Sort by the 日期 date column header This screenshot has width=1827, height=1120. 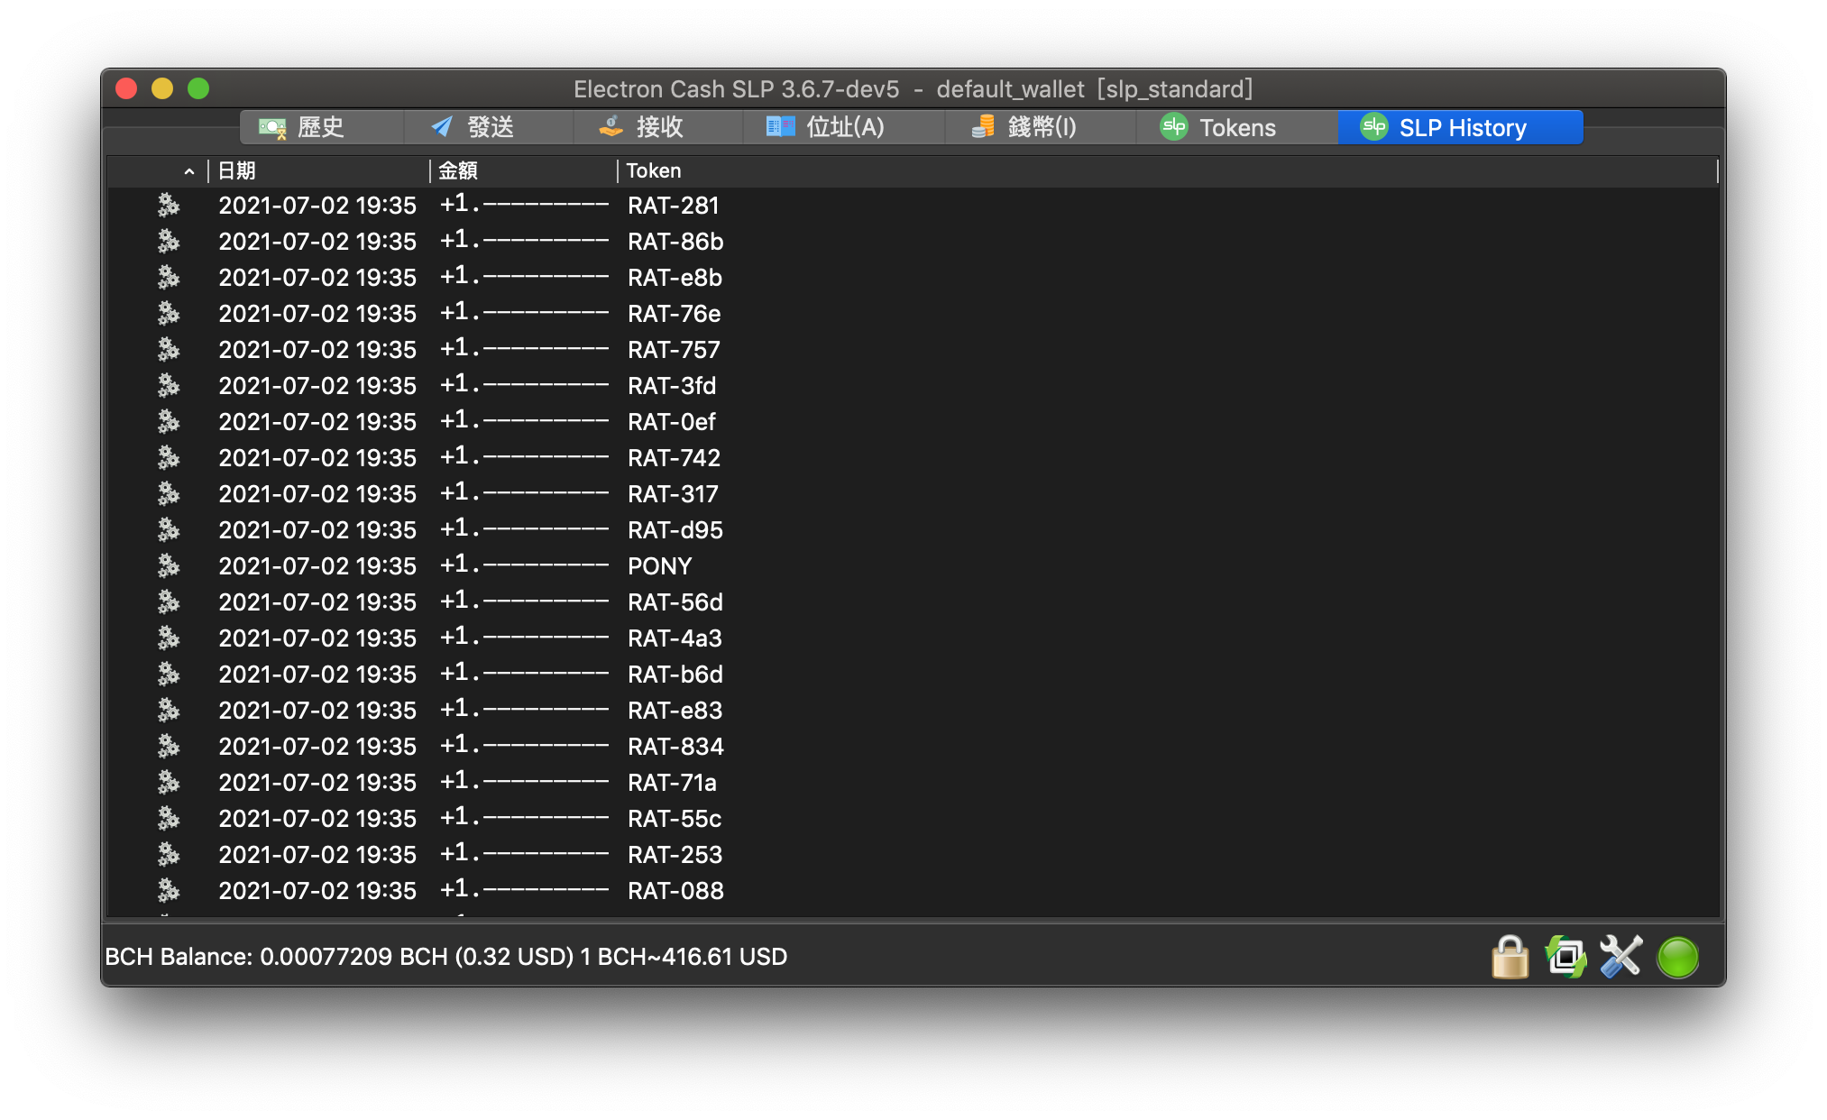[x=318, y=170]
